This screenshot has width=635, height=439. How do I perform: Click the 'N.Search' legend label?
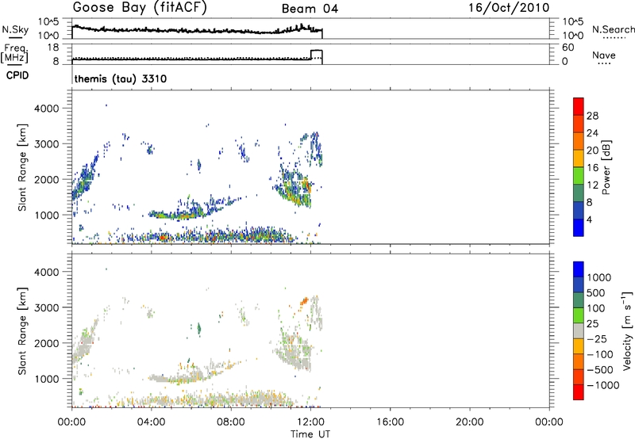pyautogui.click(x=613, y=29)
